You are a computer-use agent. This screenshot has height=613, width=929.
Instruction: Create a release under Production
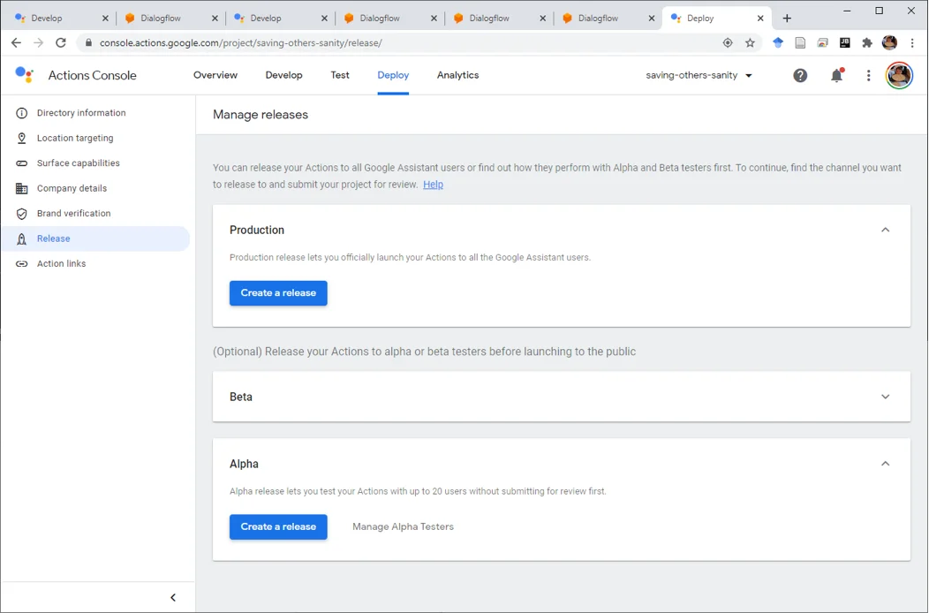(278, 293)
